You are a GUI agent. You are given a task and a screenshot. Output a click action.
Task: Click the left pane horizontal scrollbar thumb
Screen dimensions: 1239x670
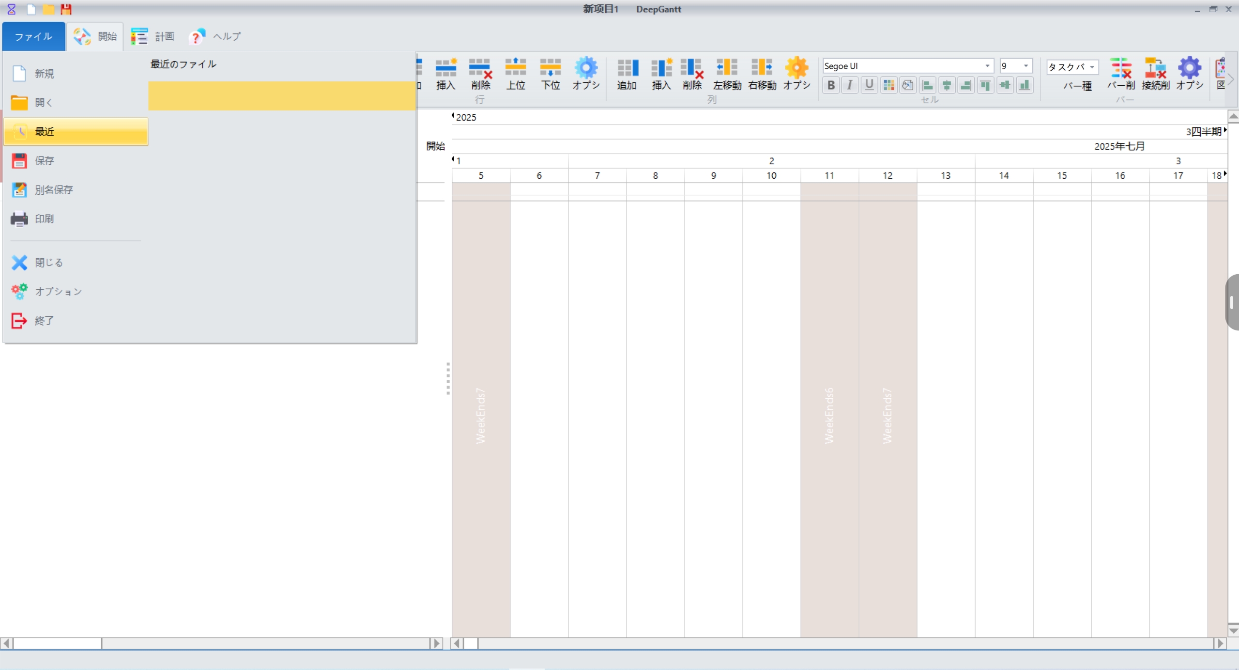pyautogui.click(x=58, y=643)
